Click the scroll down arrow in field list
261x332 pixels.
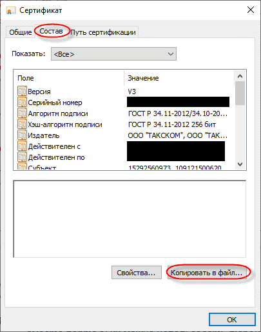pos(240,164)
